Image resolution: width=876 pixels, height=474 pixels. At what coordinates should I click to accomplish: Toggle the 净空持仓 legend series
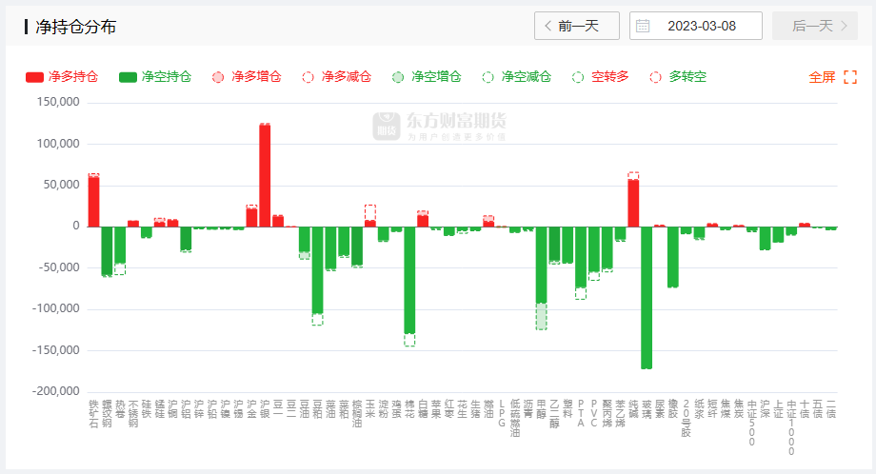pyautogui.click(x=155, y=77)
